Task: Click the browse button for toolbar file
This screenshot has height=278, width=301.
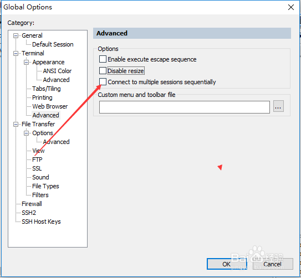Action: (x=278, y=106)
